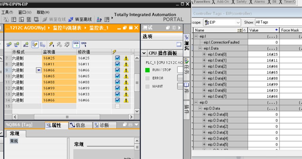Toggle the modify checkbox in row 14

tap(117, 100)
